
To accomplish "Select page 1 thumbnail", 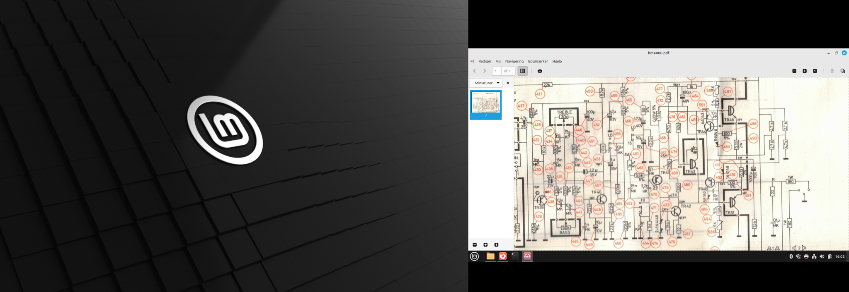I will (x=486, y=105).
